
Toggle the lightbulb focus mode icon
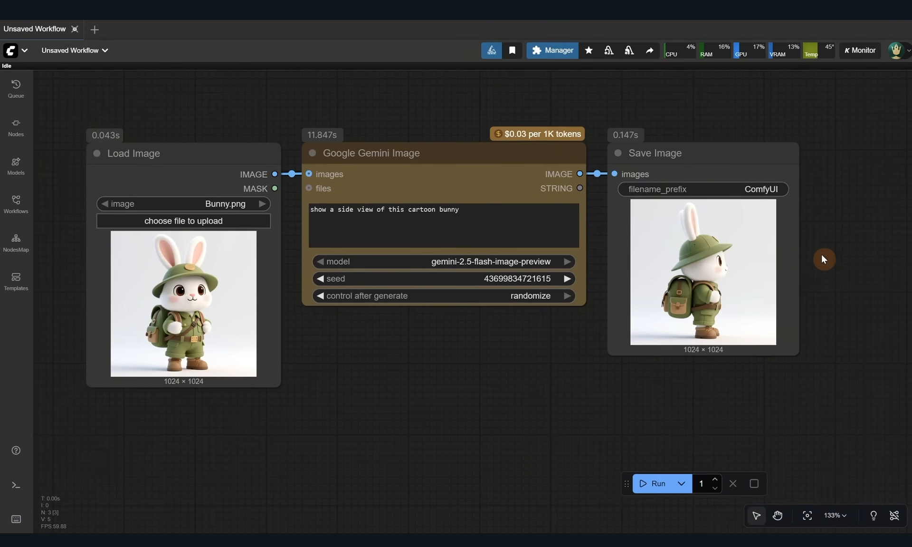tap(873, 516)
